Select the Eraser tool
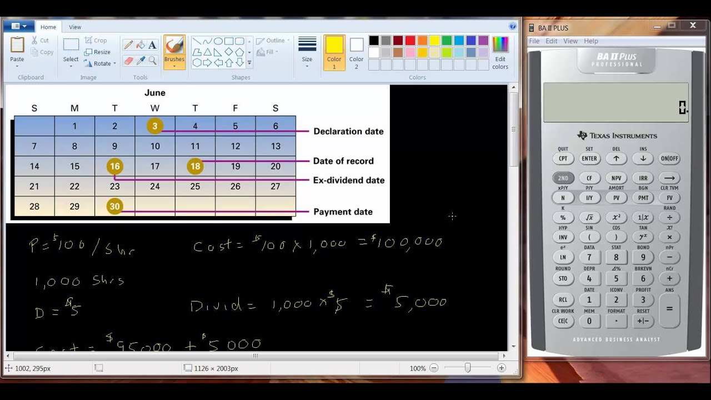 [x=128, y=61]
